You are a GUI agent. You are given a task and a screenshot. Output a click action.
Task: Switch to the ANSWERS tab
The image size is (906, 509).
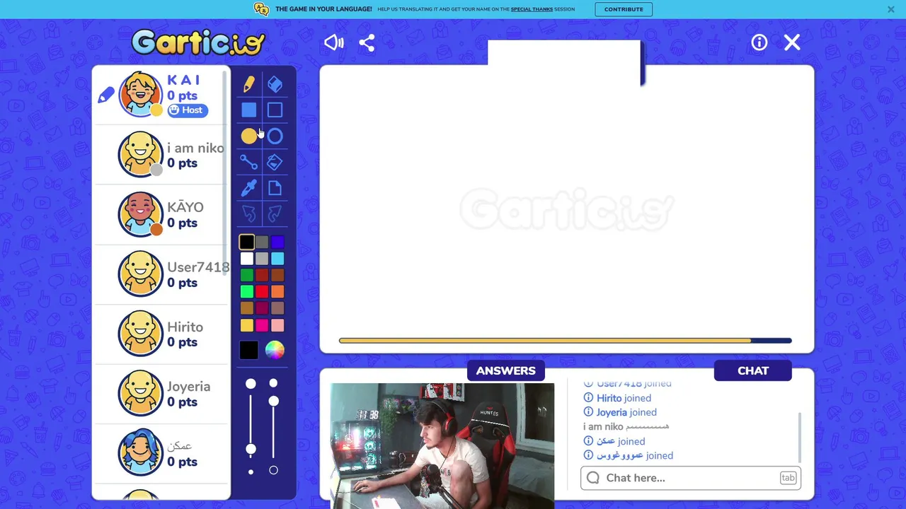tap(505, 370)
